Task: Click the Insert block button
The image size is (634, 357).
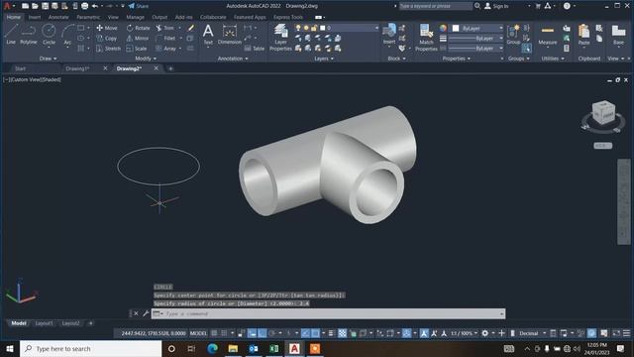Action: 389,34
